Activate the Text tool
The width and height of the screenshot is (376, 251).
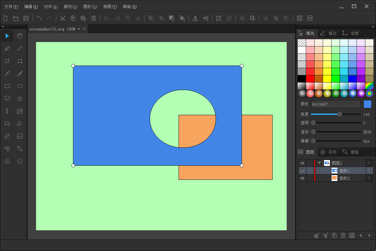[x=7, y=111]
